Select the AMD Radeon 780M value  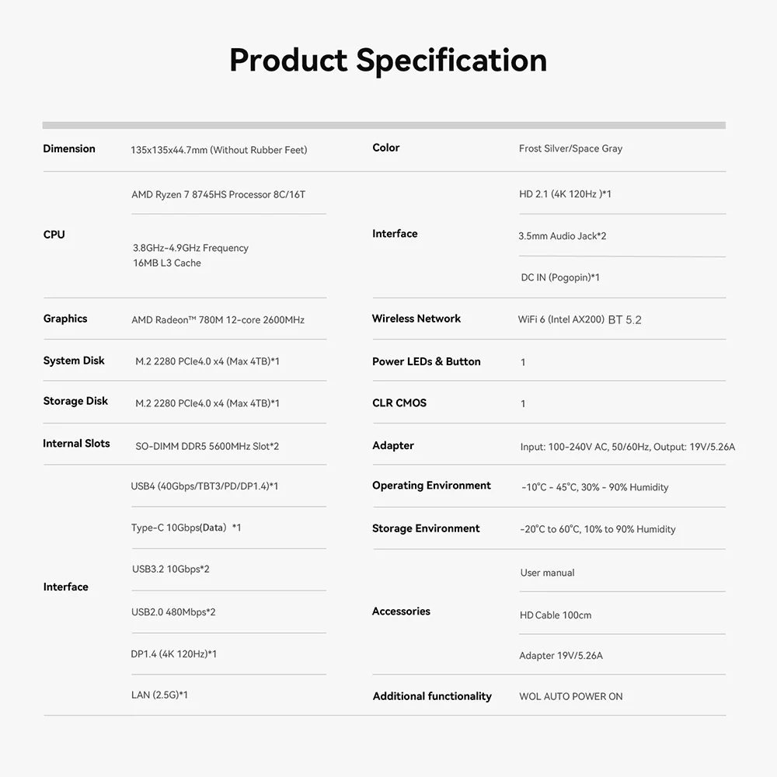click(218, 319)
